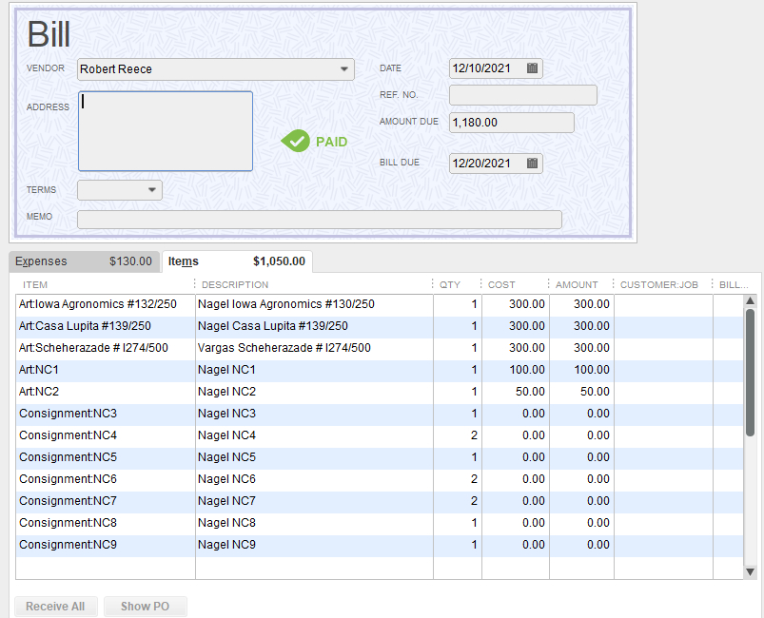Screen dimensions: 764x618
Task: Click the Amount Due field
Action: 511,123
